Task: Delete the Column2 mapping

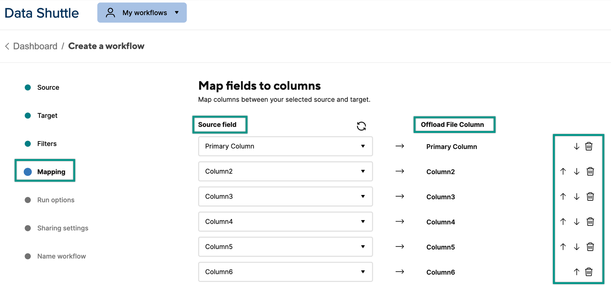Action: coord(590,171)
